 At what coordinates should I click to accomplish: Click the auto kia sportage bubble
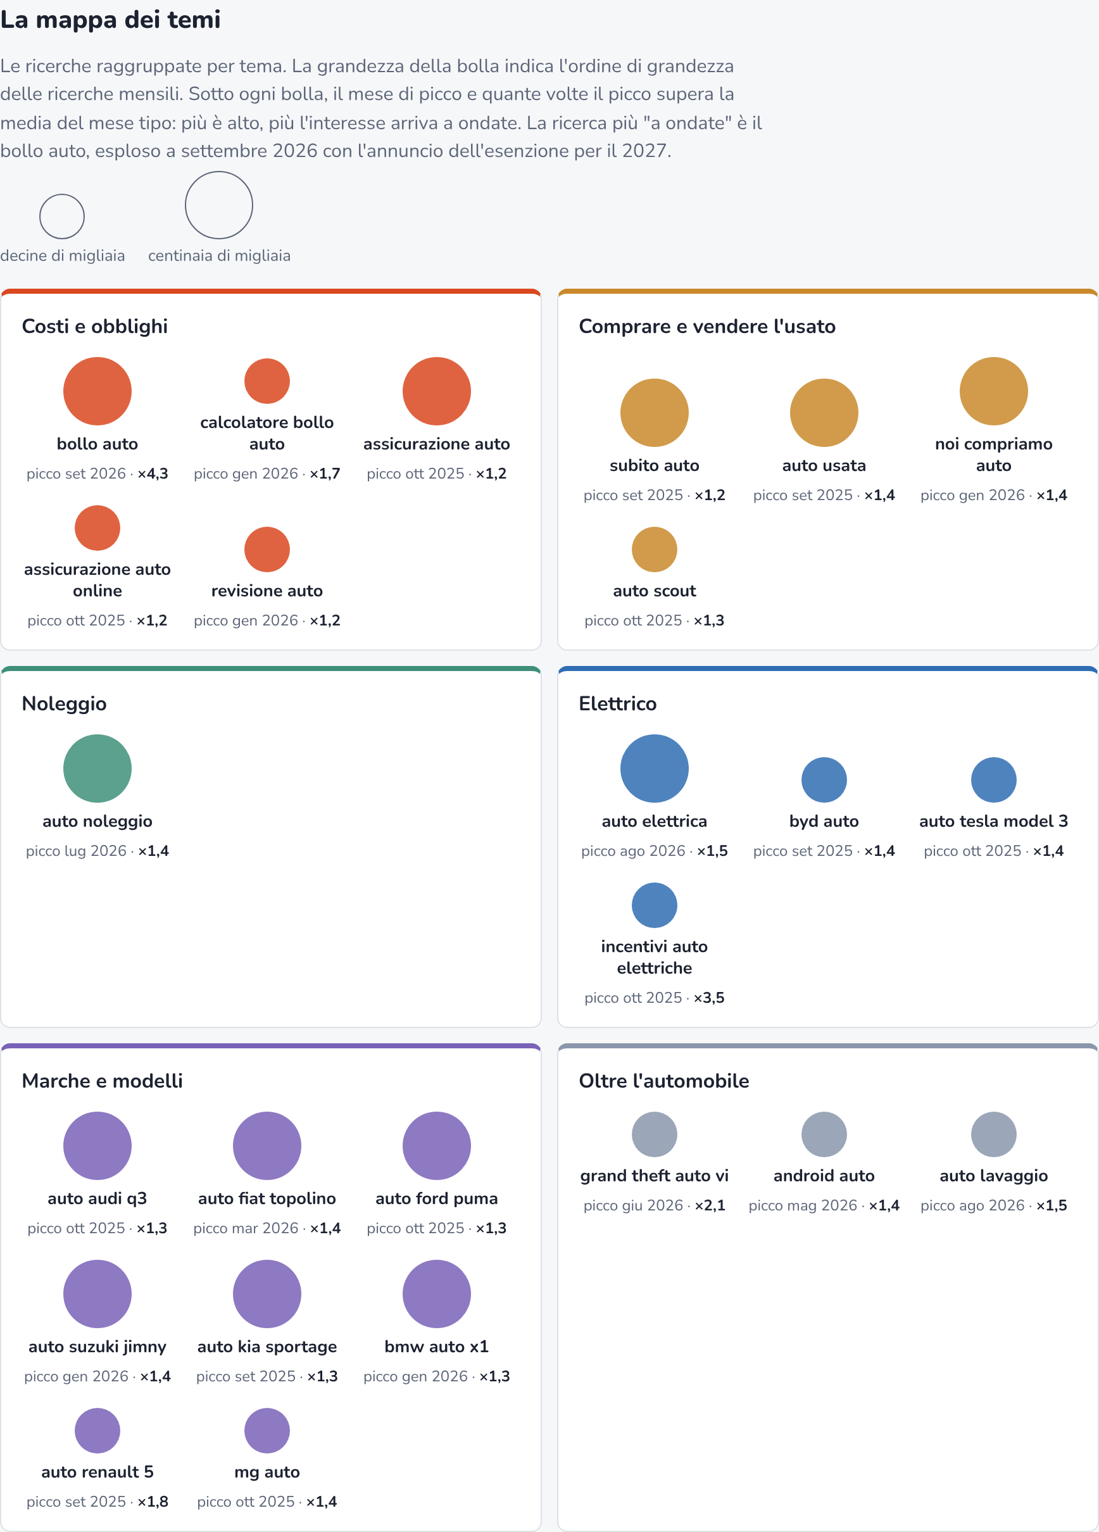coord(267,1293)
